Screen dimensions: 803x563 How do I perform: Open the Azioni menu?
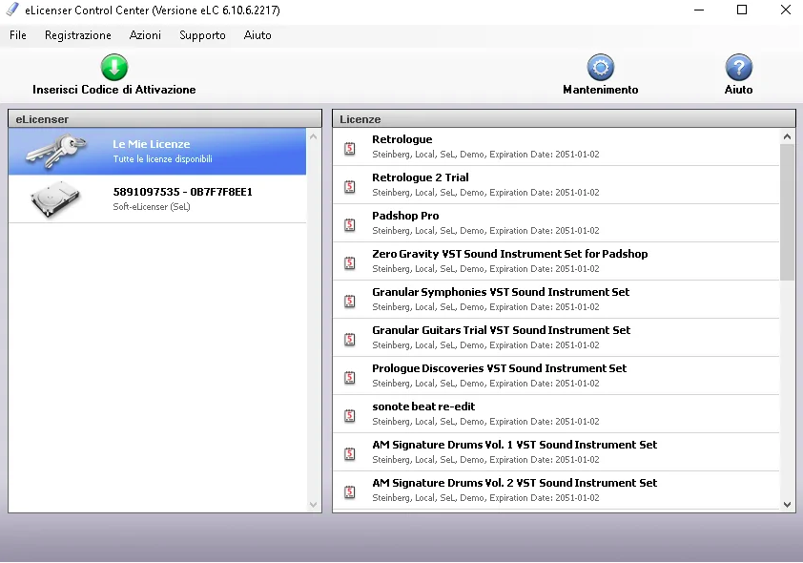point(145,35)
